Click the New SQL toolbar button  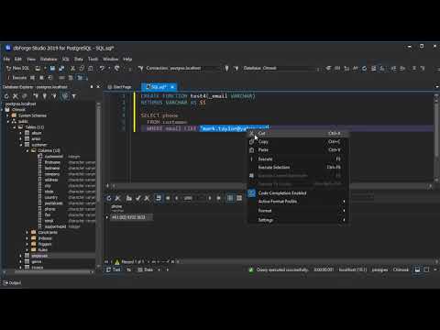[17, 68]
